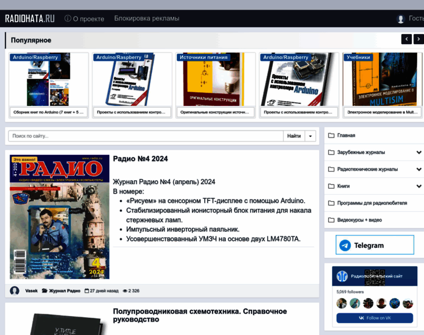Focus the Поиск по сайту search field
Image resolution: width=424 pixels, height=335 pixels.
tap(146, 136)
